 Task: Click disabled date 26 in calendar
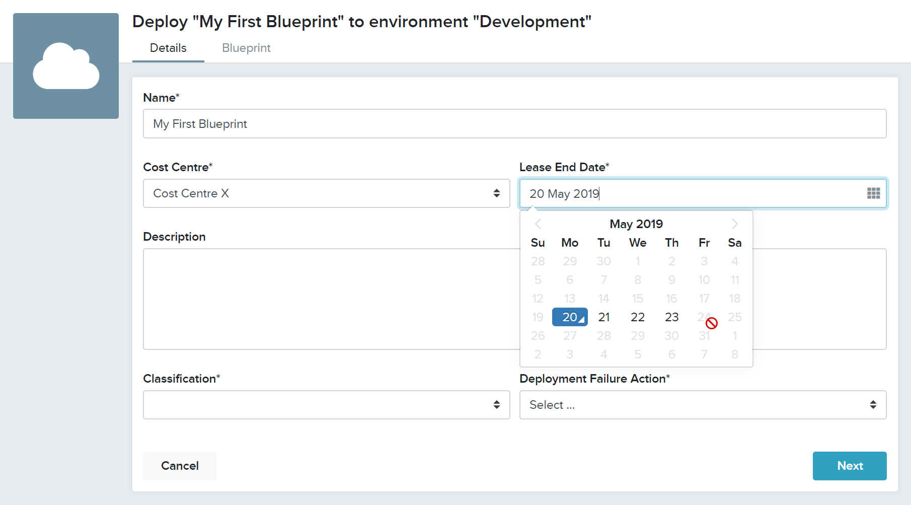[x=538, y=336]
